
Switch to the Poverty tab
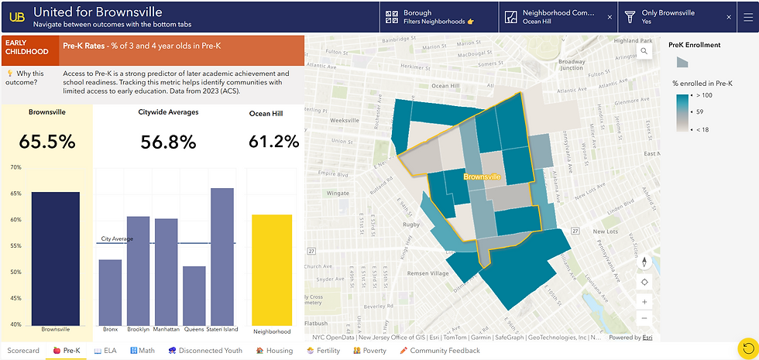(x=370, y=350)
